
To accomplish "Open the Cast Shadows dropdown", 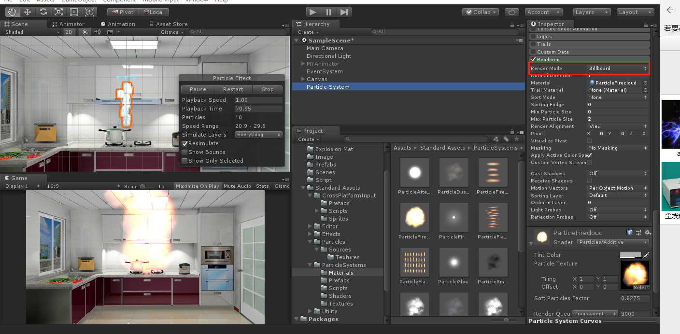I will pyautogui.click(x=618, y=174).
